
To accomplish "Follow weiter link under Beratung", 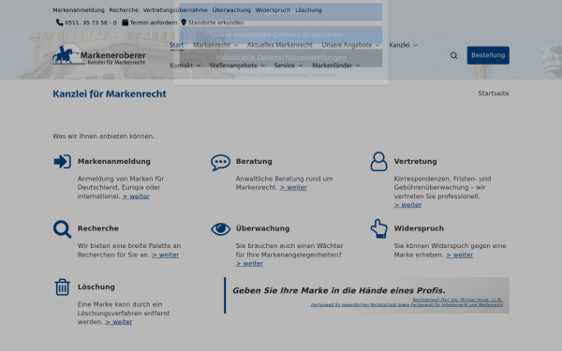I will pos(293,187).
